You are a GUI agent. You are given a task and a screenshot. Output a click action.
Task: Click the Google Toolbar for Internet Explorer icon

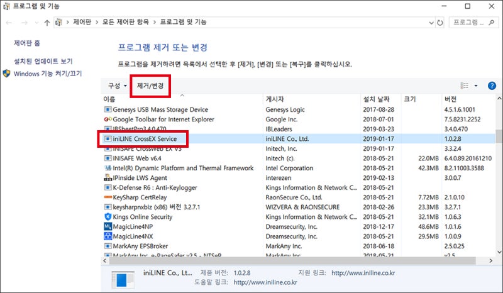tap(108, 119)
